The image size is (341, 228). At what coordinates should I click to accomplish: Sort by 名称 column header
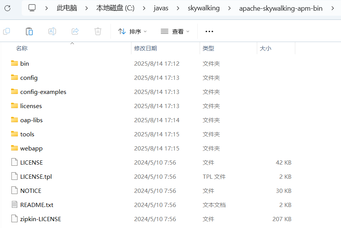point(22,48)
